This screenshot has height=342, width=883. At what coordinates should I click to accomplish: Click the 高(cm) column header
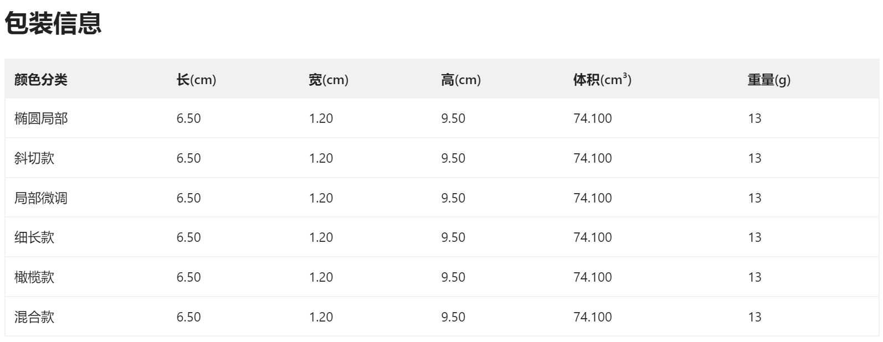coord(460,80)
